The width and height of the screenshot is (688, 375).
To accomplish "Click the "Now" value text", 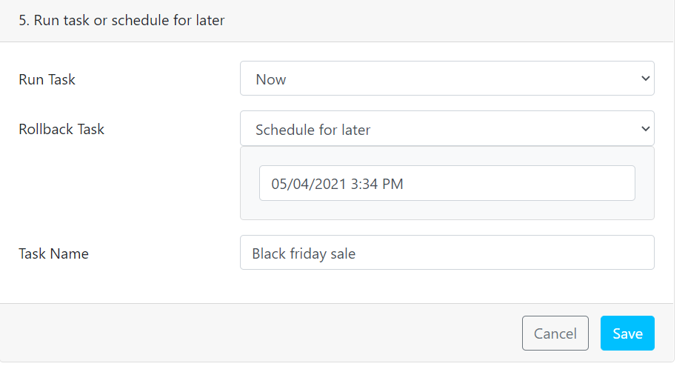I will pos(271,79).
